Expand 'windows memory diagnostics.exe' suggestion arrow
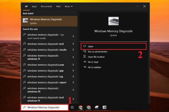 tap(73, 65)
